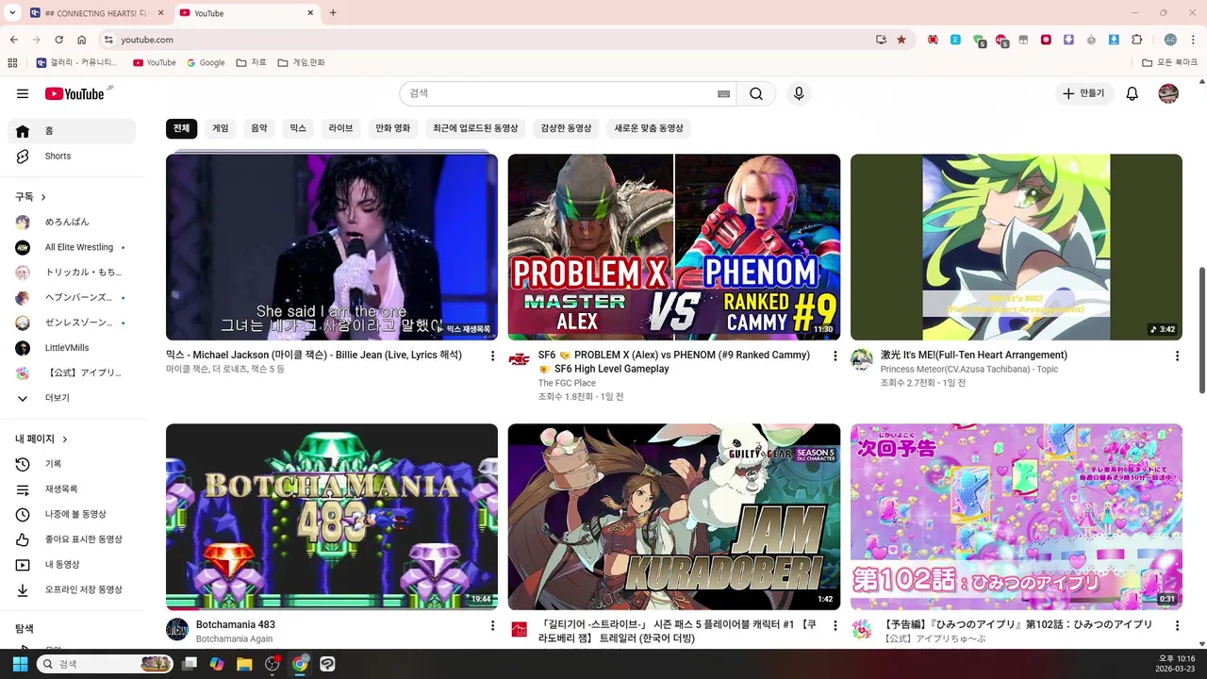Open the Botchamania 483 thumbnail
Viewport: 1207px width, 679px height.
(x=332, y=517)
